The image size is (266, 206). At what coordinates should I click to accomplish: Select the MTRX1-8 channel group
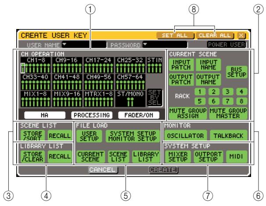click(x=99, y=99)
